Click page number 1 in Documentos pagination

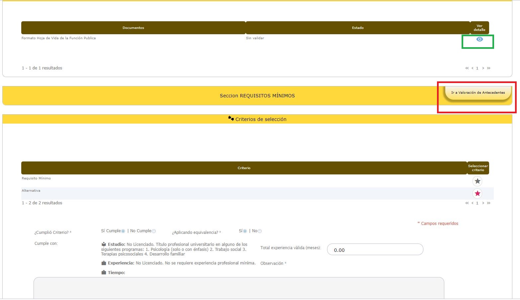coord(477,68)
